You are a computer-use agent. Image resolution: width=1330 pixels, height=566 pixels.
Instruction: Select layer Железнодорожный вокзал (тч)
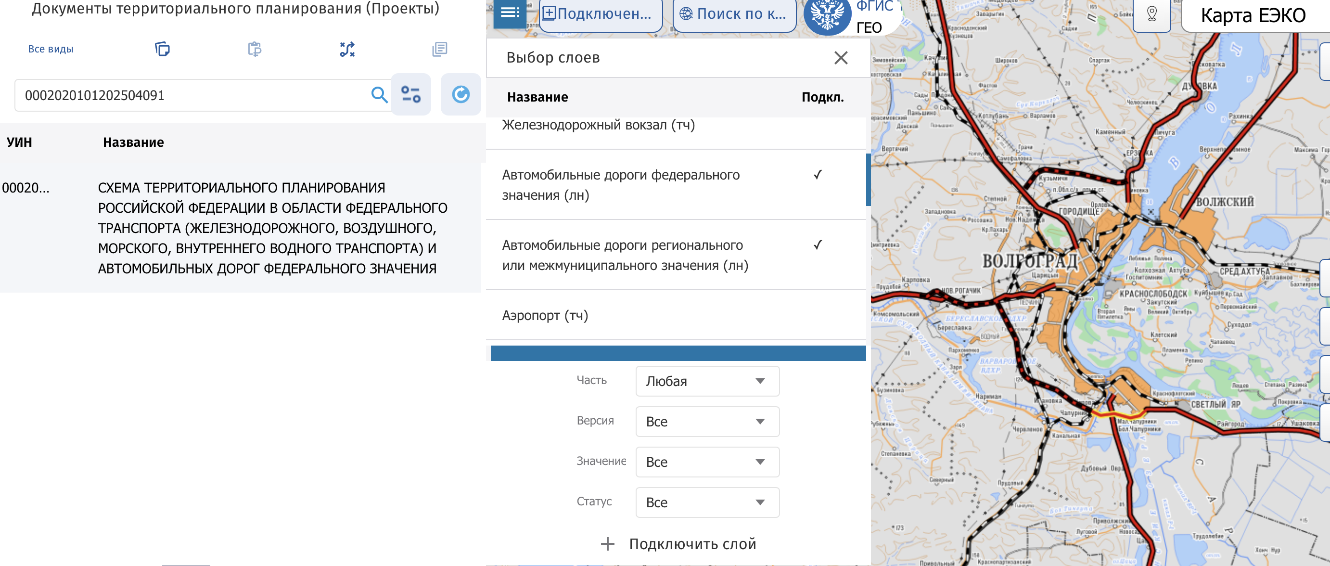point(599,125)
